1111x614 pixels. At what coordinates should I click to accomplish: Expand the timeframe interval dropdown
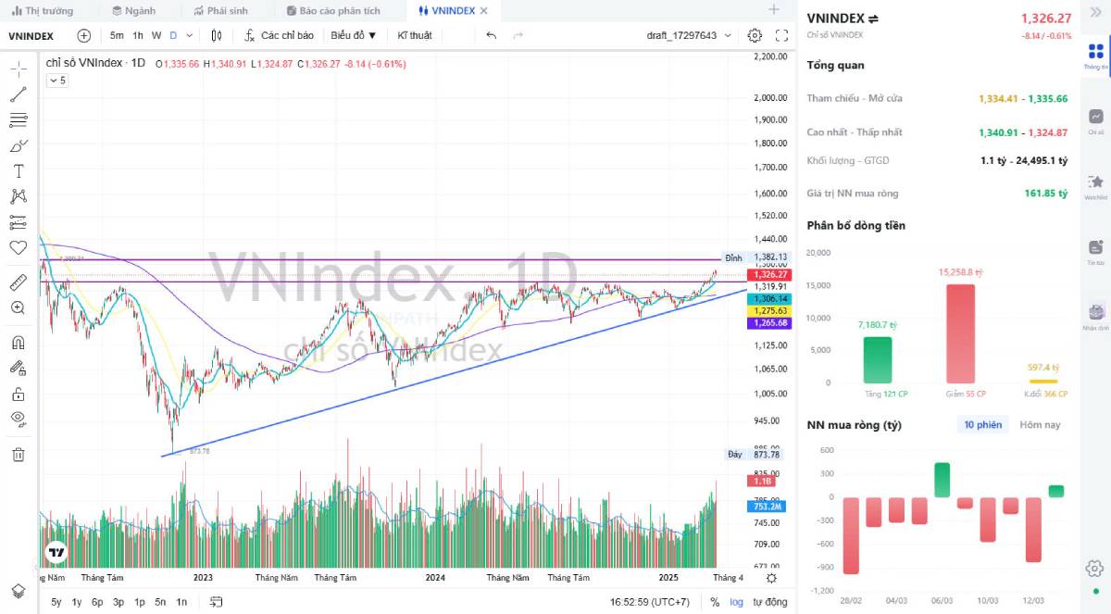190,35
